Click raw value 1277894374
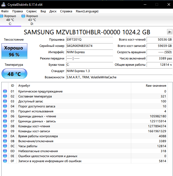 coord(157,126)
